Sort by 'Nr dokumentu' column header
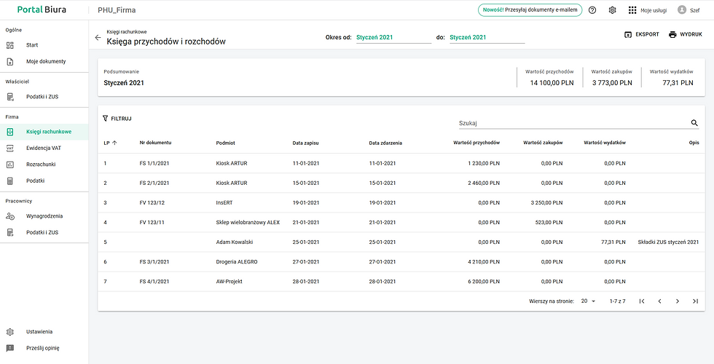This screenshot has height=364, width=714. click(155, 143)
